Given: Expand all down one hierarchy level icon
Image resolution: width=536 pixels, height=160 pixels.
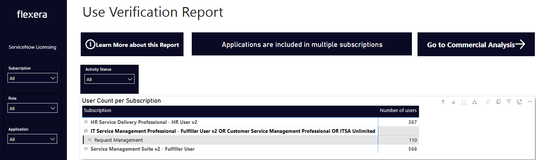Looking at the screenshot, I should click(x=474, y=102).
